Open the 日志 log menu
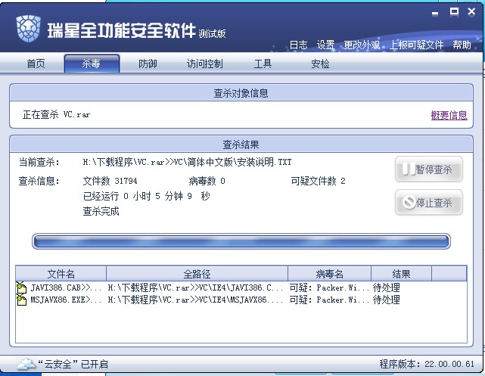The width and height of the screenshot is (485, 376). tap(298, 45)
